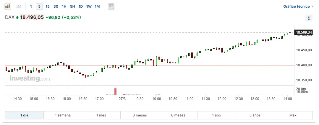Screen dimensions: 319x125
Task: Select the 5H interval button
Action: (72, 6)
